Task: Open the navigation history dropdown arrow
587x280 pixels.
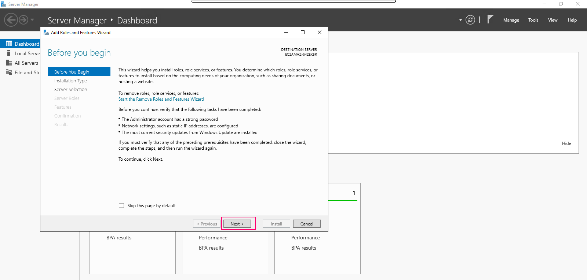Action: pyautogui.click(x=32, y=20)
